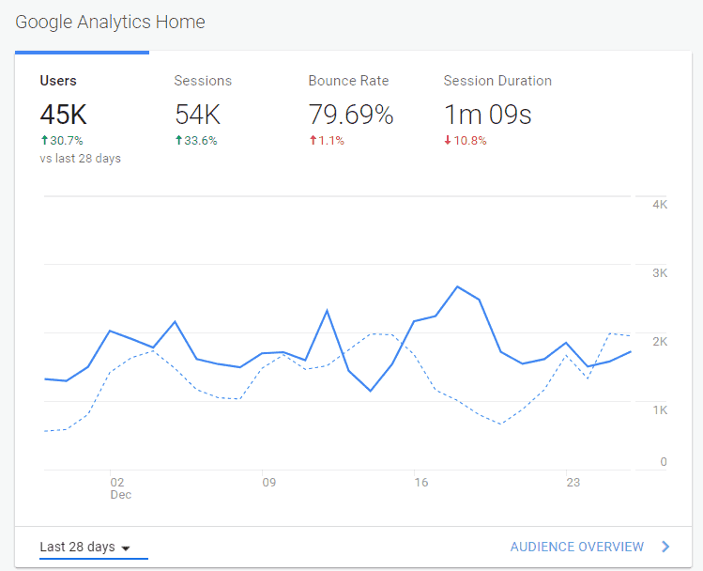
Task: Switch to the Session Duration metric tab
Action: 497,81
